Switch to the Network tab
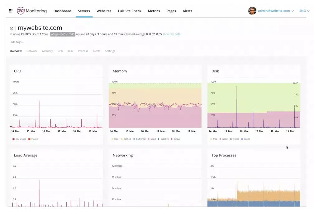The image size is (319, 213). point(32,51)
